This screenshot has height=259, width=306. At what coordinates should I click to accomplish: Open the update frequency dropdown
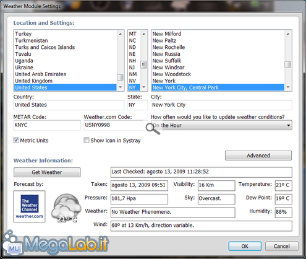(221, 125)
